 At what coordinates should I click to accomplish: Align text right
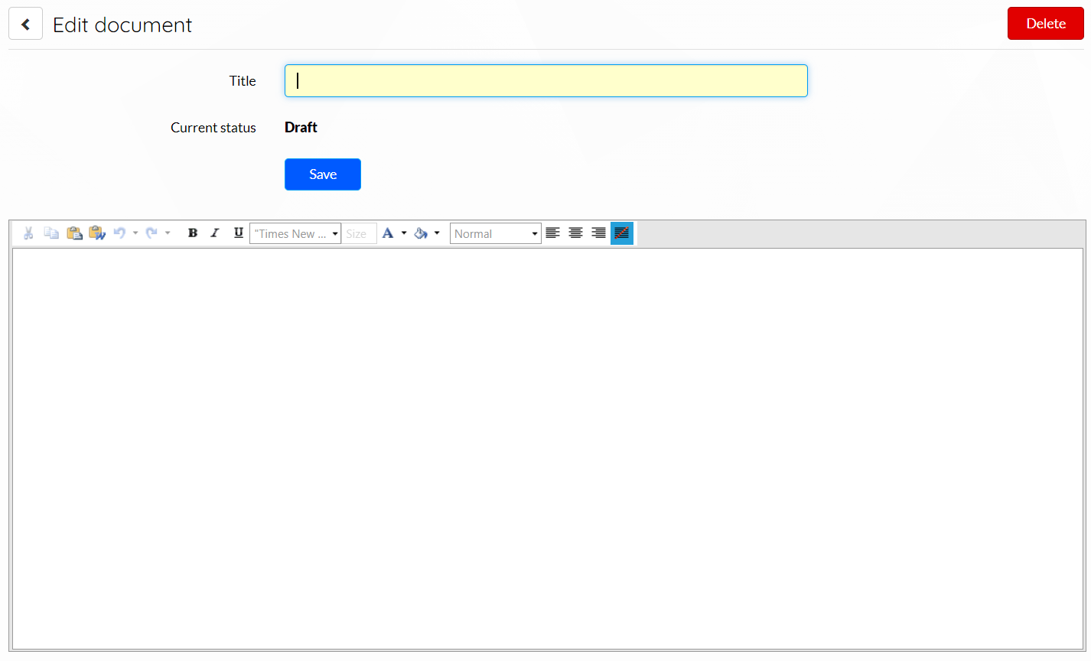tap(599, 233)
